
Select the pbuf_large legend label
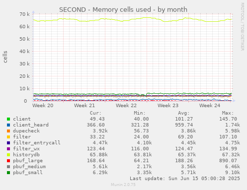pyautogui.click(x=28, y=161)
